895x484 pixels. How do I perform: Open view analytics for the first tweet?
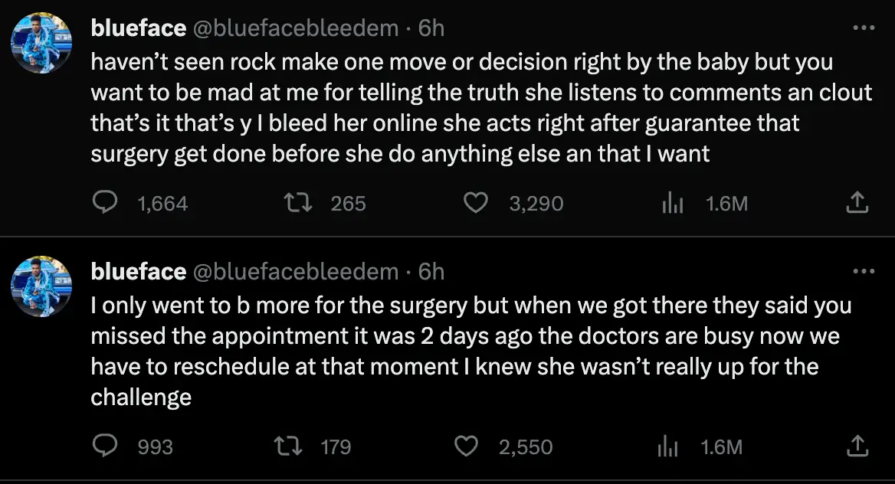[673, 202]
